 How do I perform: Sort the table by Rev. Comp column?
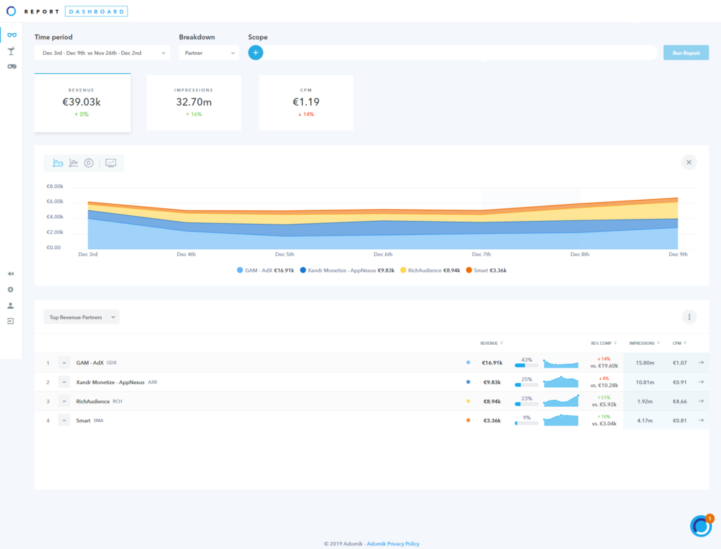[x=603, y=343]
